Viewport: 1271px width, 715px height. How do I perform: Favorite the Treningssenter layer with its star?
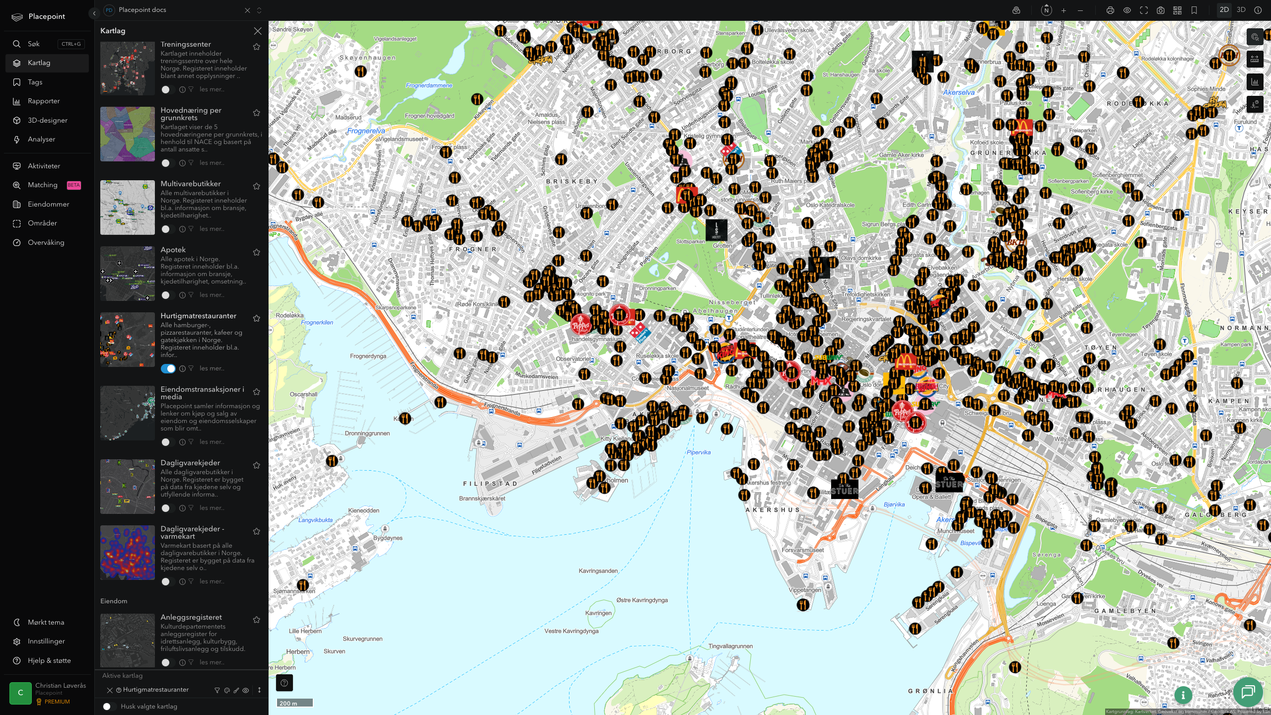257,47
